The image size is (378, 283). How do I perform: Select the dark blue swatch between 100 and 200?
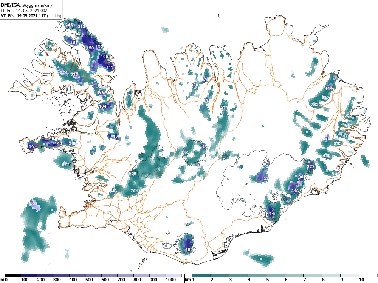pos(29,275)
